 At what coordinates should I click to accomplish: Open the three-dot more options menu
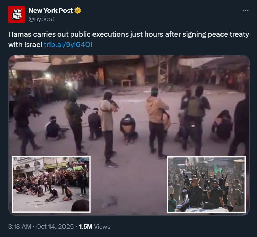pos(245,11)
